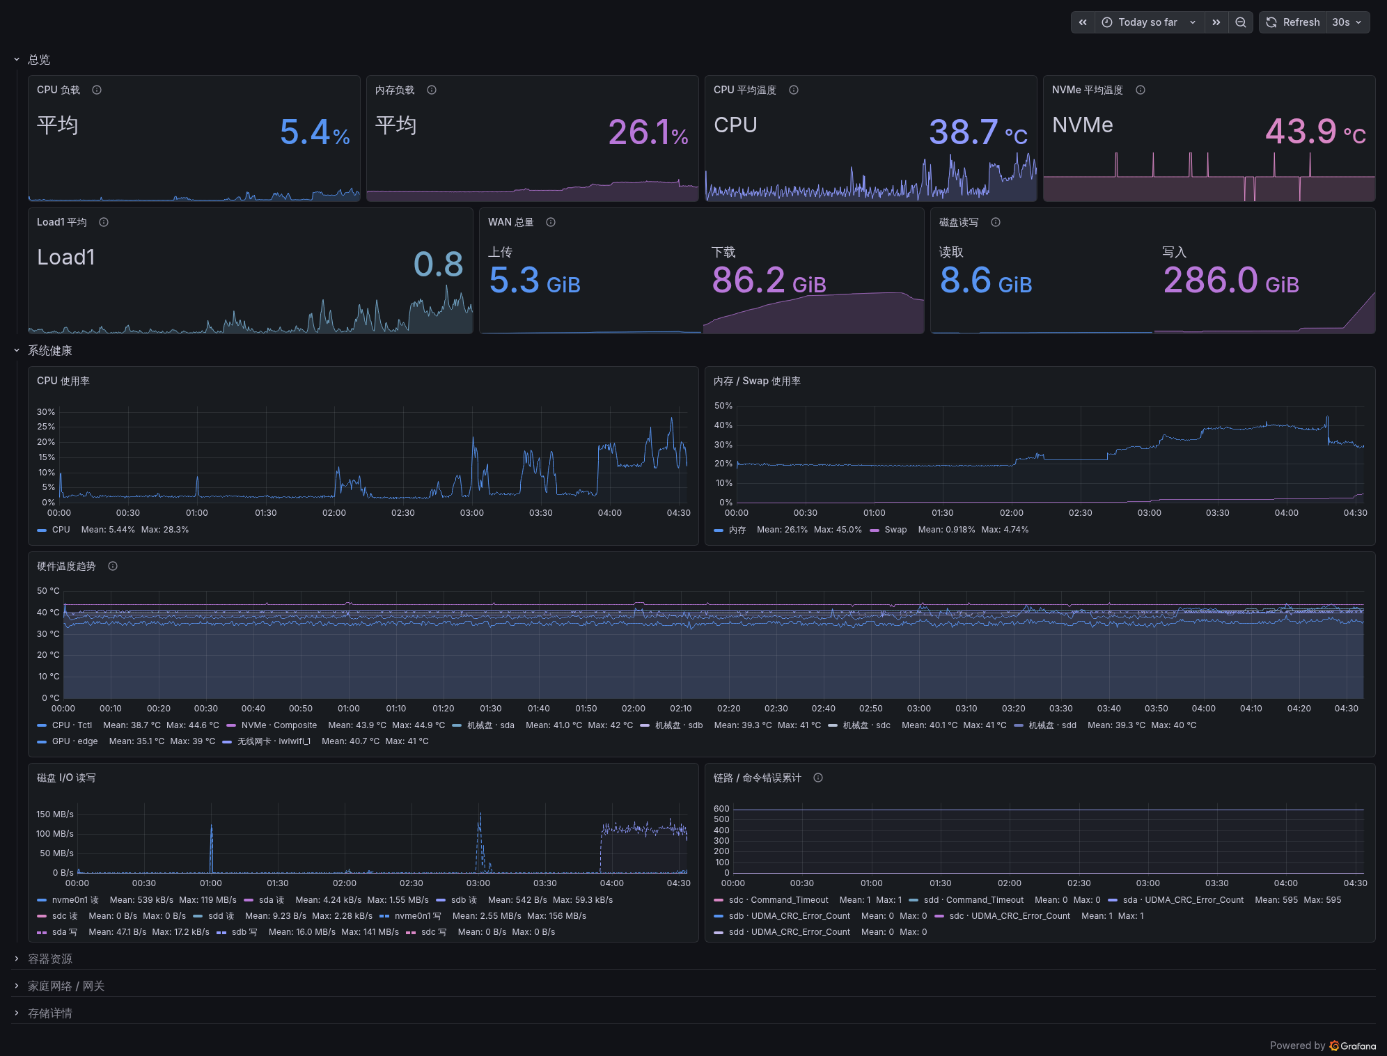1387x1056 pixels.
Task: Show info icon for 内存负载 panel
Action: [432, 90]
